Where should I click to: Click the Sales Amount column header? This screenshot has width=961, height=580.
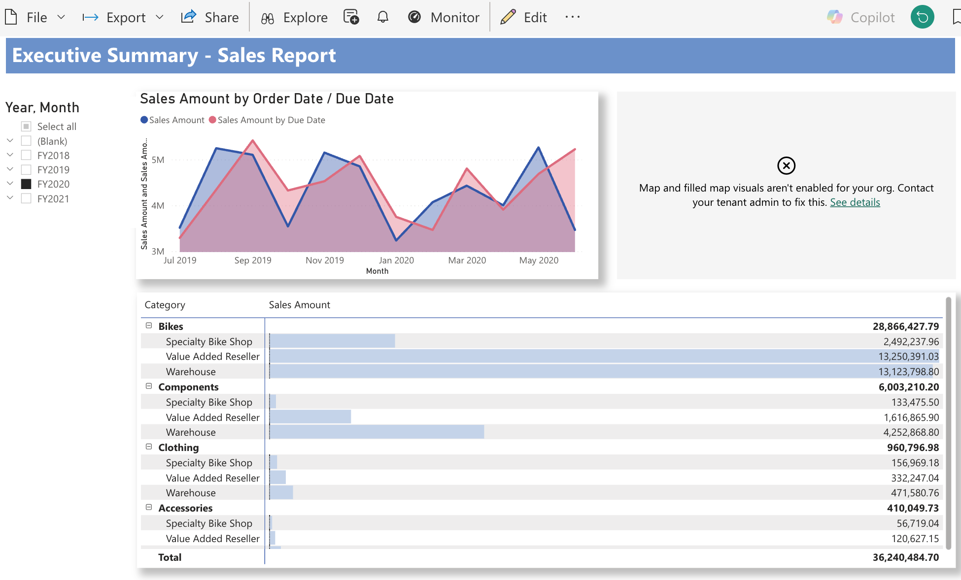pos(299,305)
